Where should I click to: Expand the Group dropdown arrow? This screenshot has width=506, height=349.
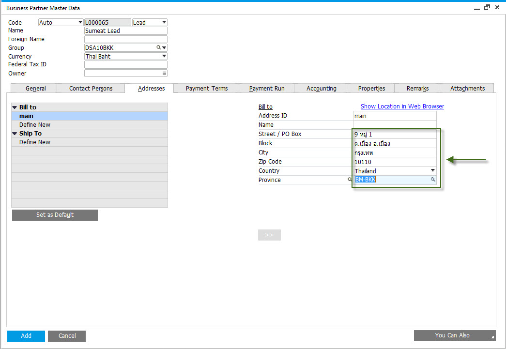(x=164, y=48)
